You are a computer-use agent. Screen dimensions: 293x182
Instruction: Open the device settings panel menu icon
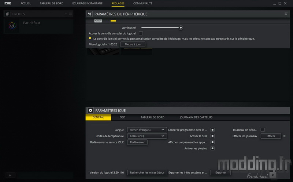pyautogui.click(x=286, y=14)
